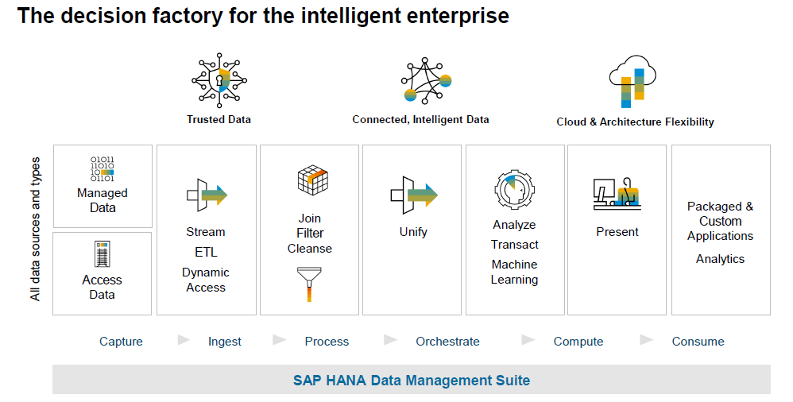
Task: Select the Process stage label
Action: click(327, 342)
